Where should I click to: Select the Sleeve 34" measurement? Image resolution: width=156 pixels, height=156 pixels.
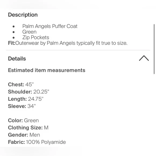22,106
